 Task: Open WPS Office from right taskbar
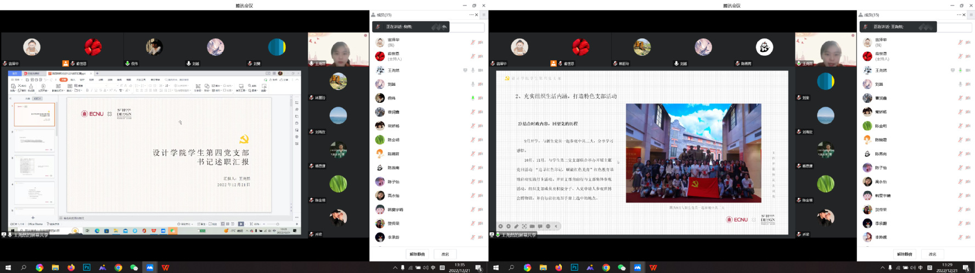click(653, 268)
